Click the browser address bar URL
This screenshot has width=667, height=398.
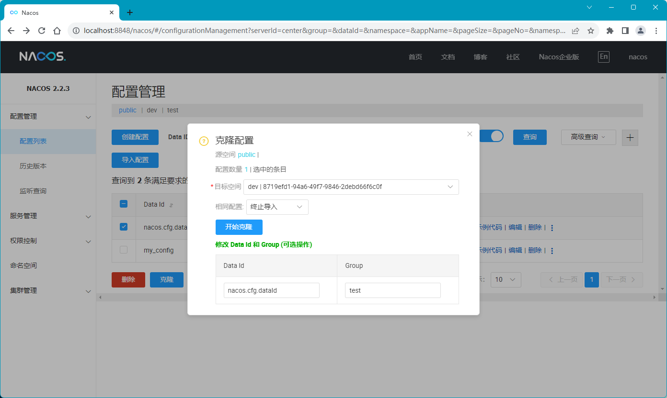(324, 31)
